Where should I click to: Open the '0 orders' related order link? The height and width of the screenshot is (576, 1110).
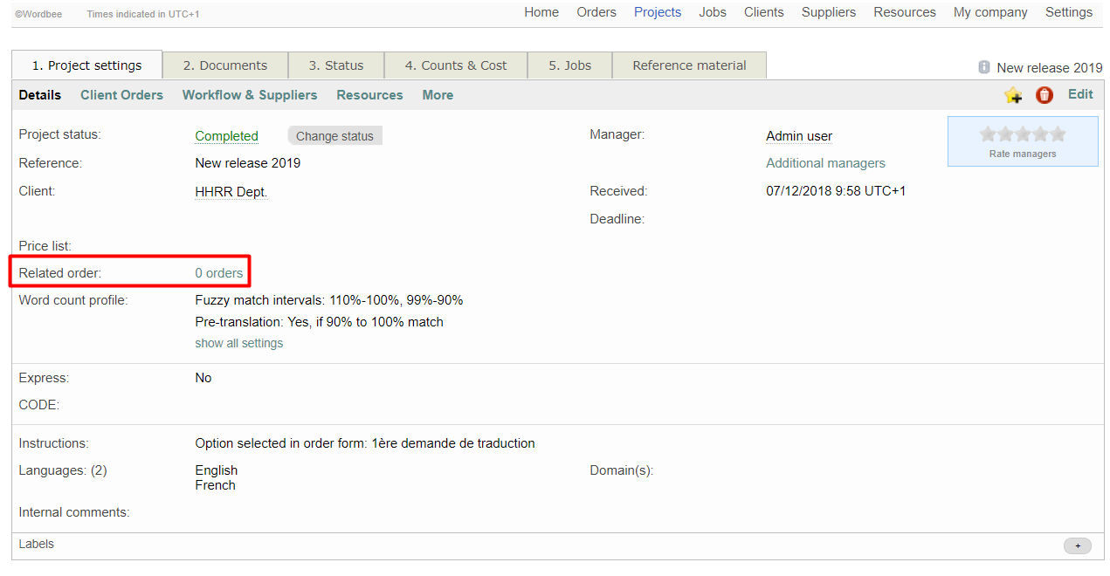pos(219,273)
